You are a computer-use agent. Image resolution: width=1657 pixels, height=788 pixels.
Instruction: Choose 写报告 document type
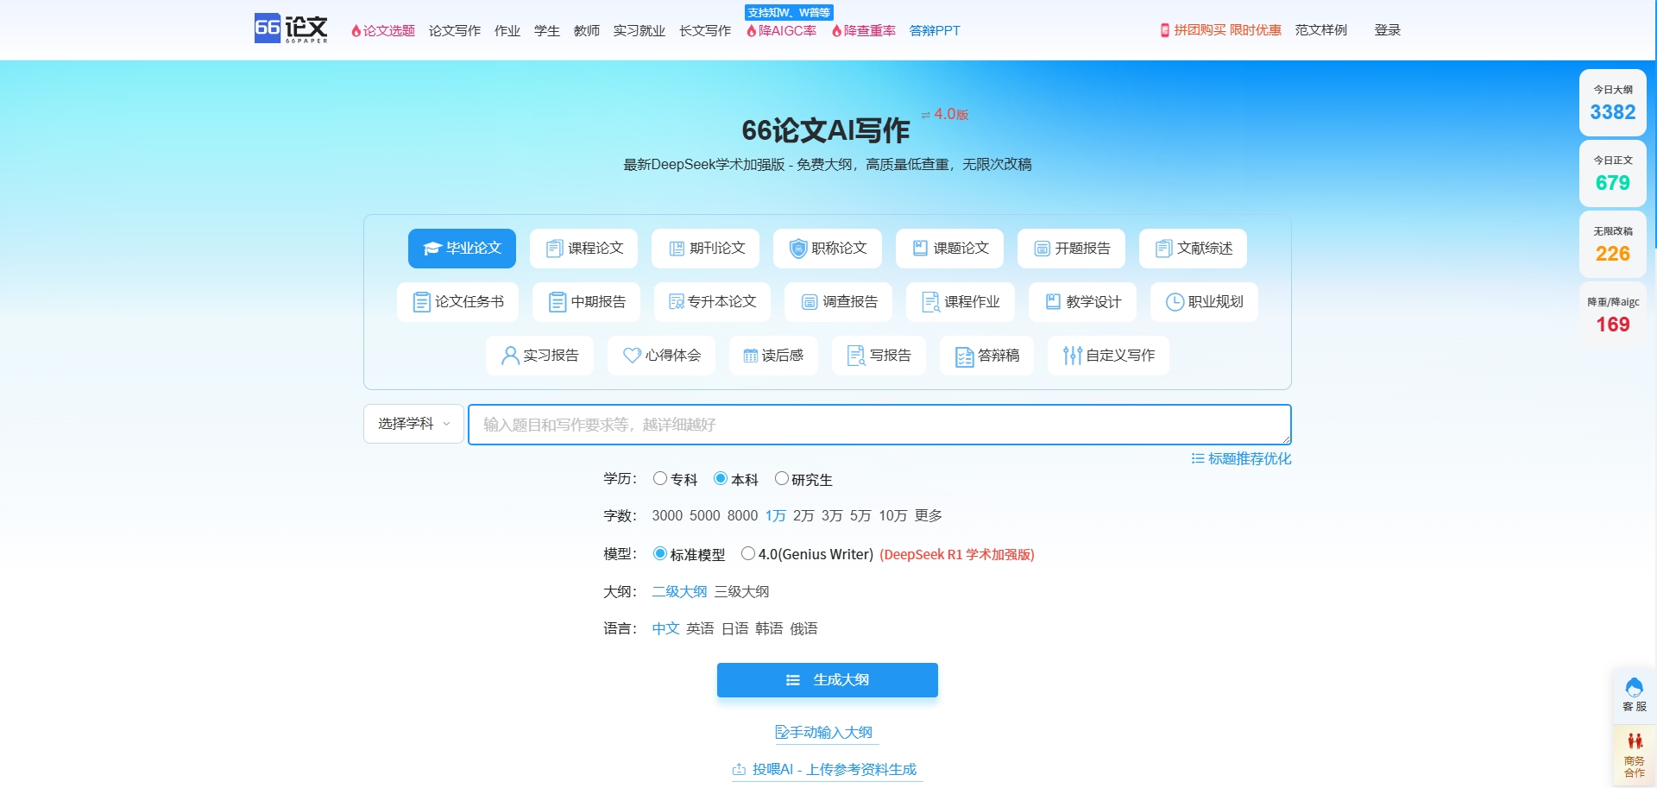(879, 356)
